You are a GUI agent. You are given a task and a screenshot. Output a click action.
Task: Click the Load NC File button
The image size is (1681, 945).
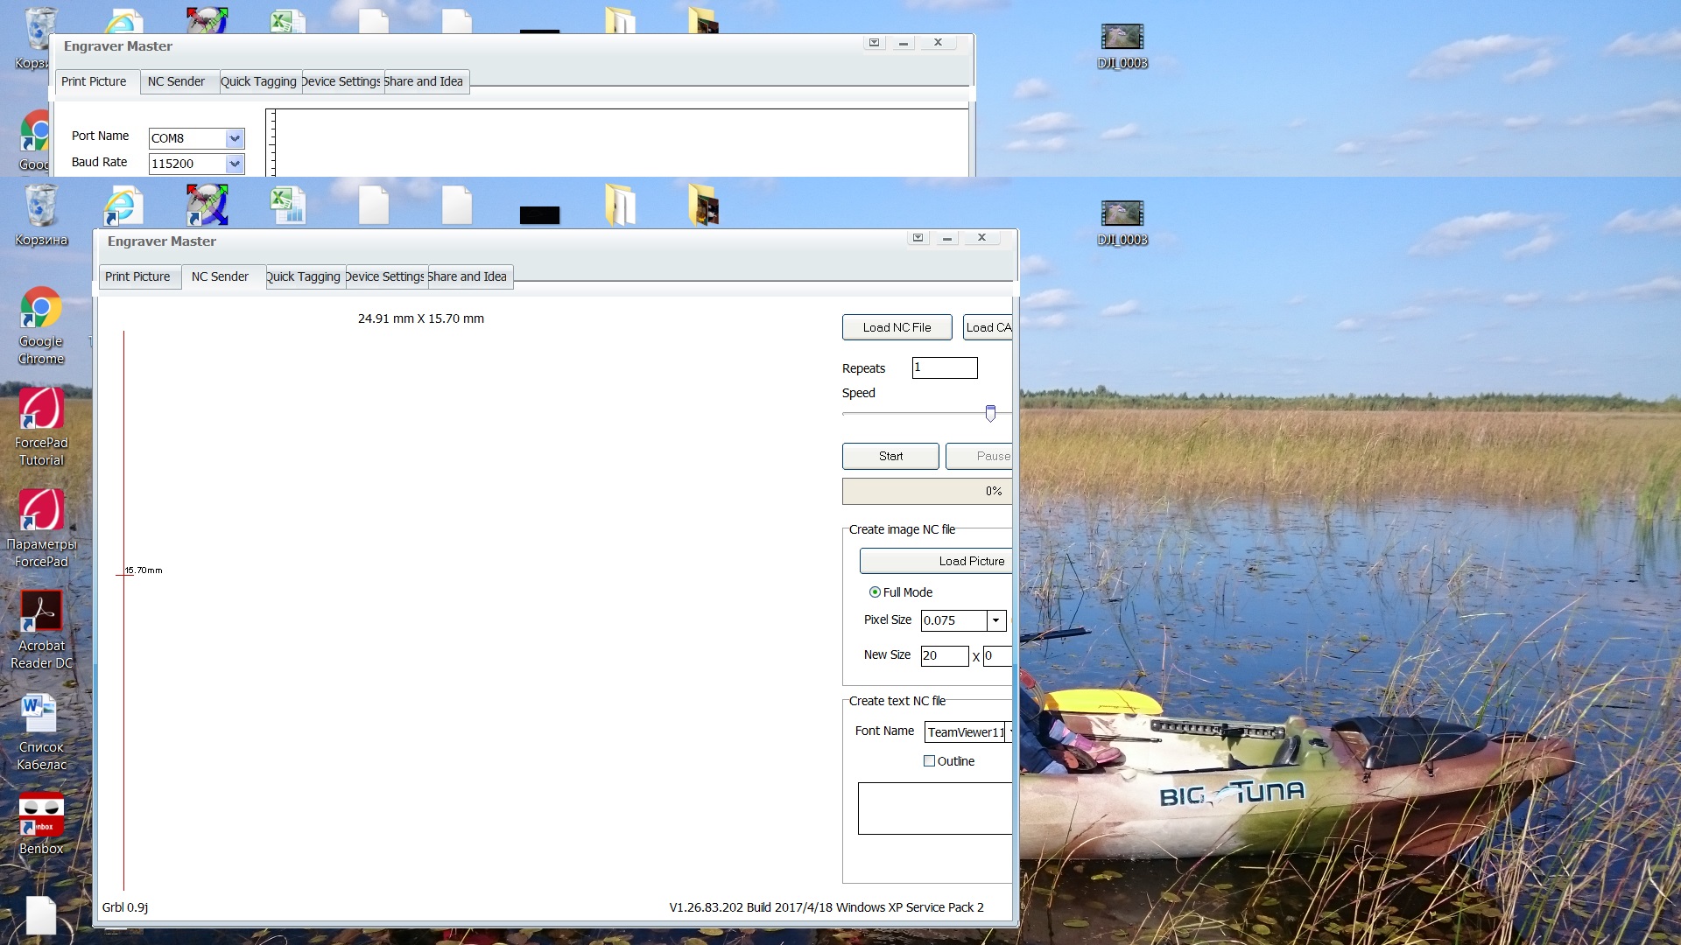click(897, 327)
